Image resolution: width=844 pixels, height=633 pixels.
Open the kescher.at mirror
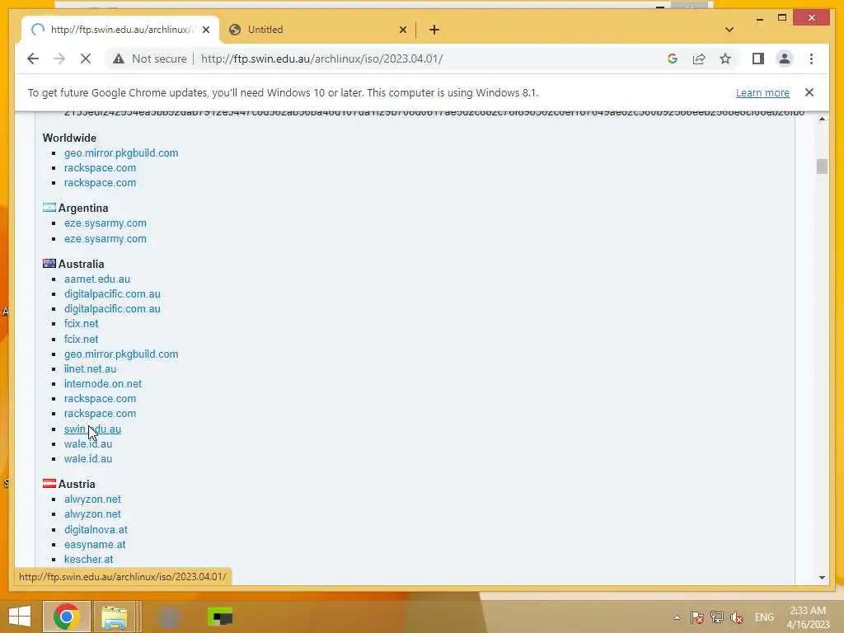89,560
